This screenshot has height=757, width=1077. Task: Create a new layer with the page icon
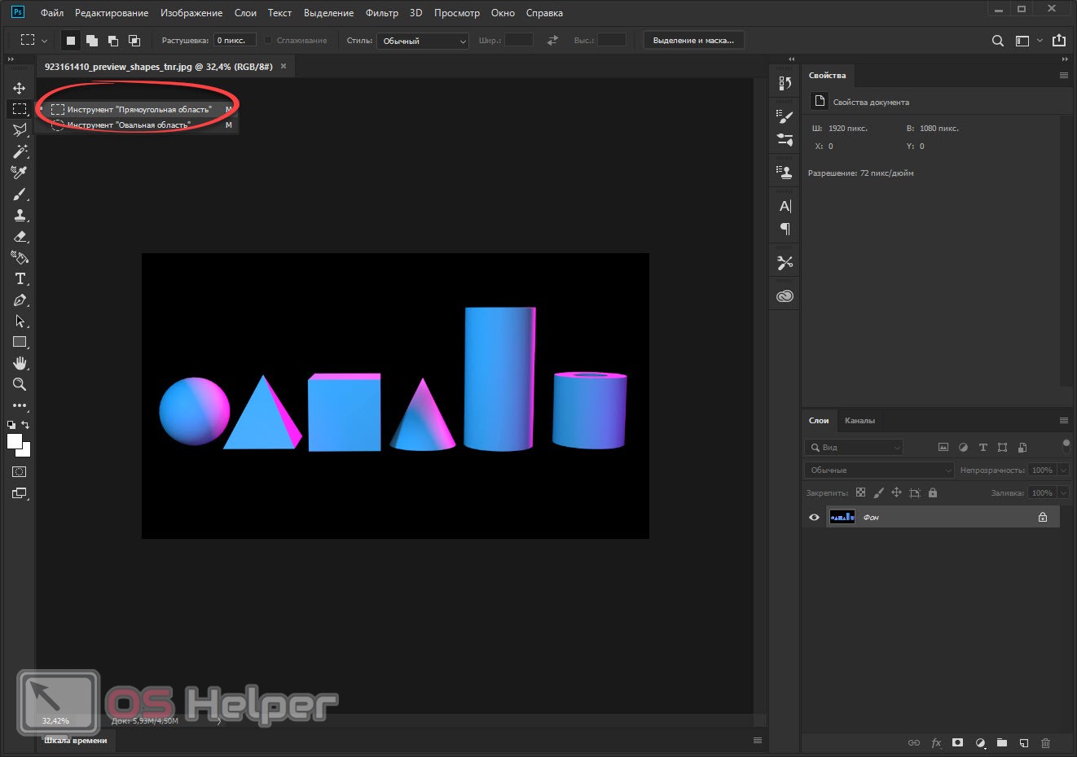point(1024,743)
